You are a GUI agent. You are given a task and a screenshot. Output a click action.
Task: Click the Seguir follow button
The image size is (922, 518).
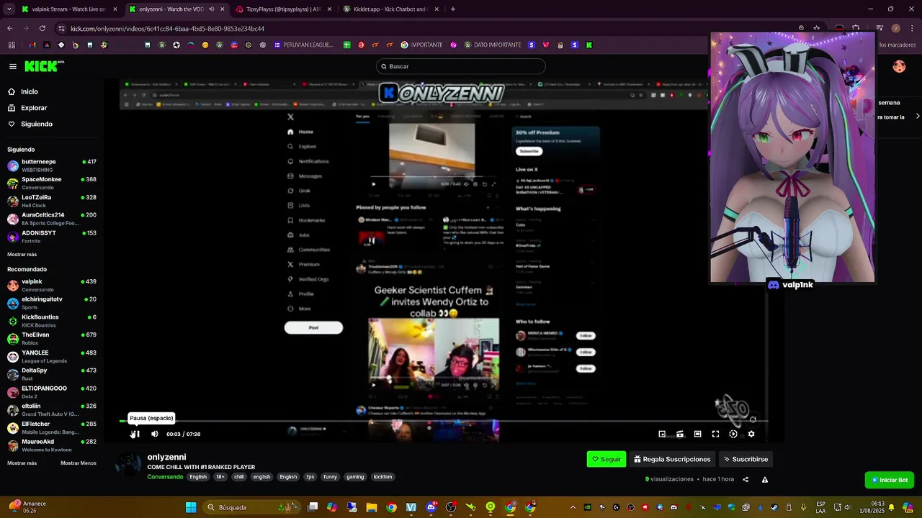tap(607, 459)
